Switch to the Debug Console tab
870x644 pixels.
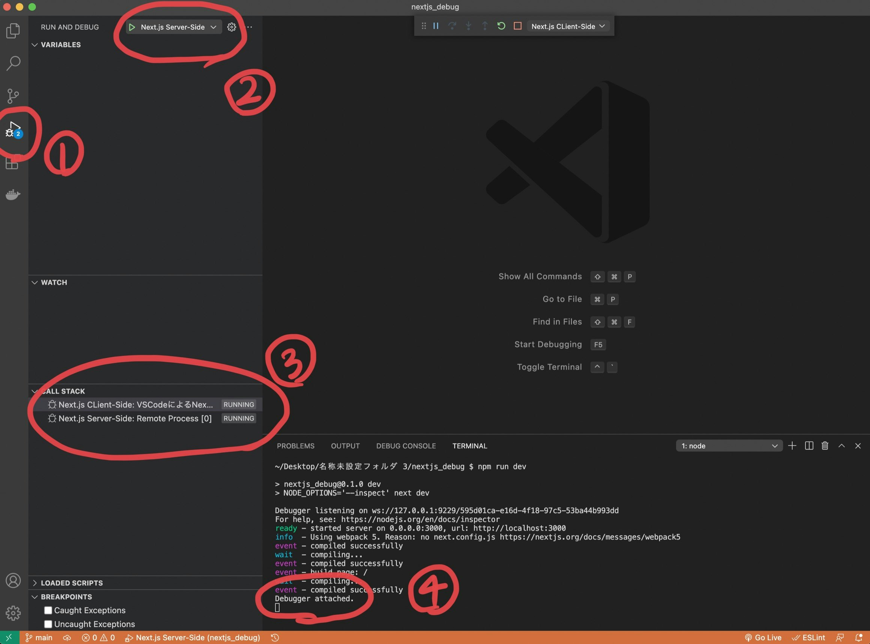pos(406,446)
